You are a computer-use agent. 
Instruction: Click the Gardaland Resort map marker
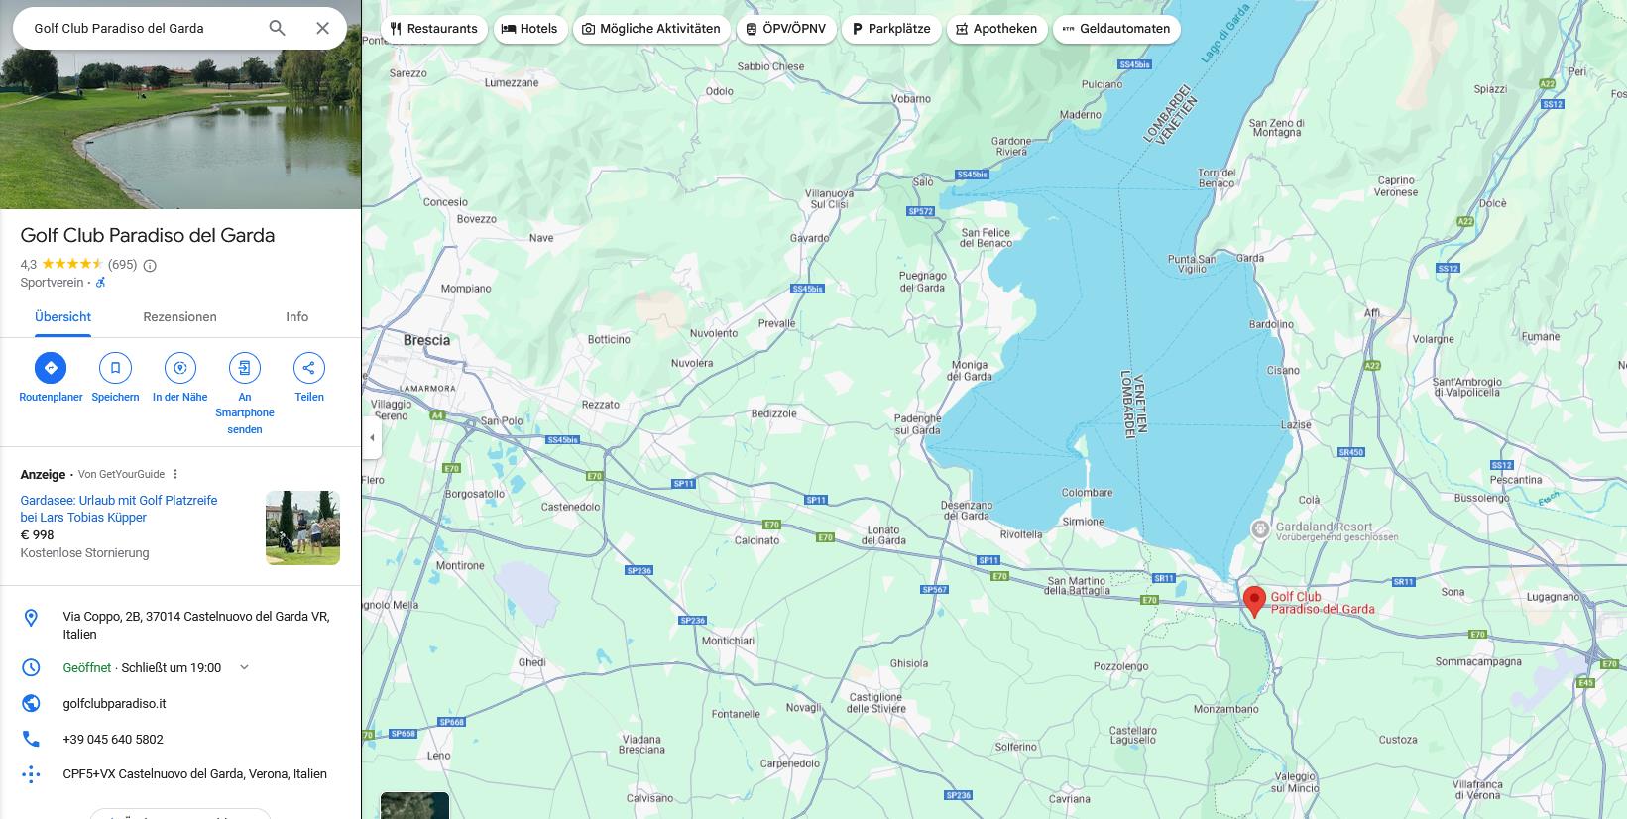pos(1259,529)
